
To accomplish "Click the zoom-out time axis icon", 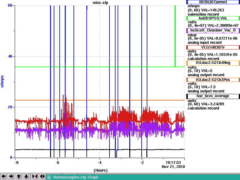I will [42, 176].
